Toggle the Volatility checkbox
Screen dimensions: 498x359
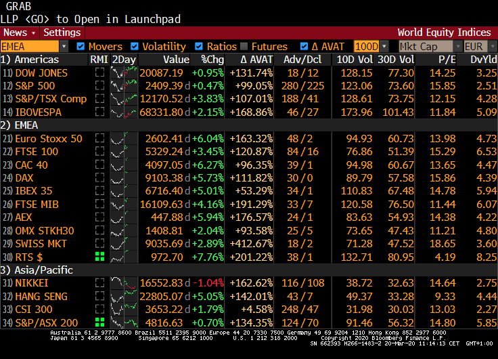[135, 47]
